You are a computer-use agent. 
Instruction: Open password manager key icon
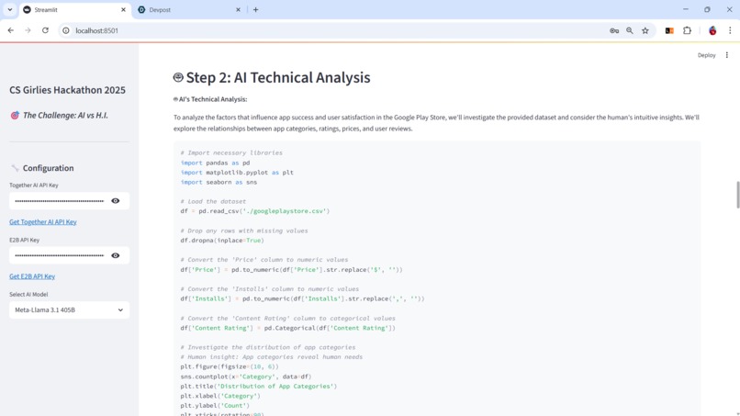point(614,30)
